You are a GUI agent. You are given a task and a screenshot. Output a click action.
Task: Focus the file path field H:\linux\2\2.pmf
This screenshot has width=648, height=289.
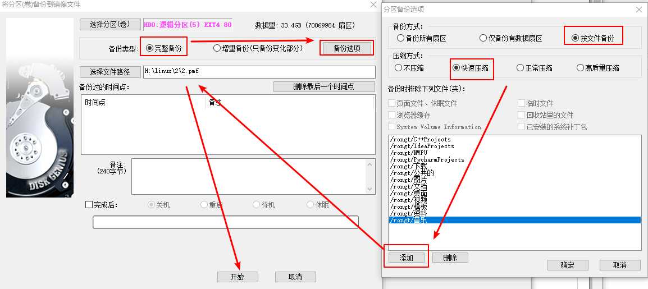(259, 72)
